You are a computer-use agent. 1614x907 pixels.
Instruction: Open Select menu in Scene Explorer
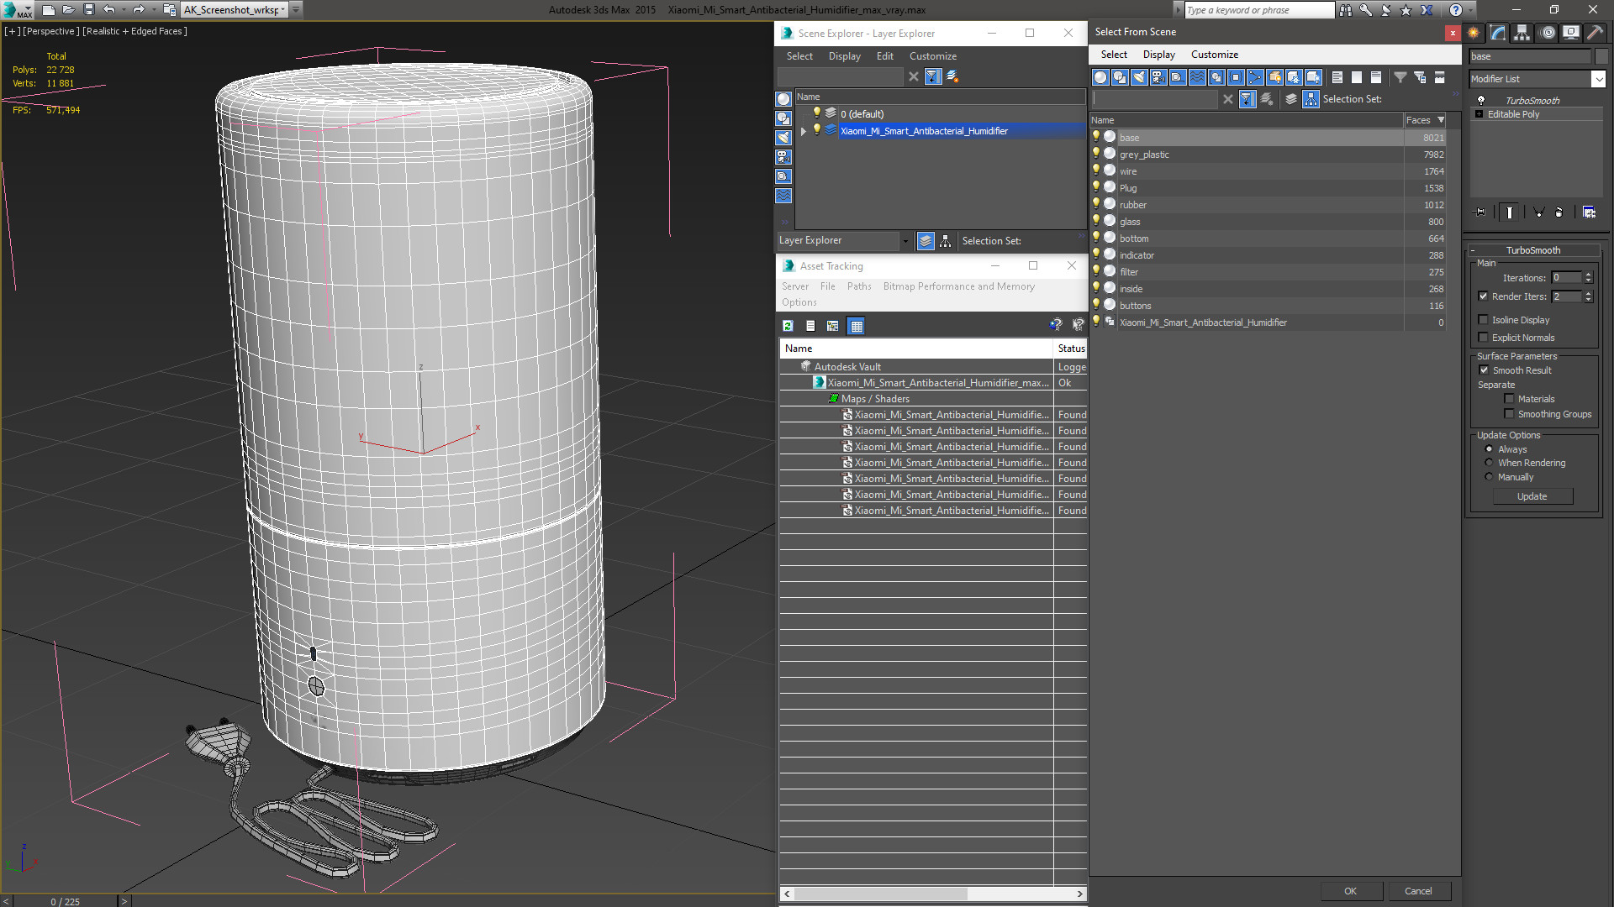point(799,56)
